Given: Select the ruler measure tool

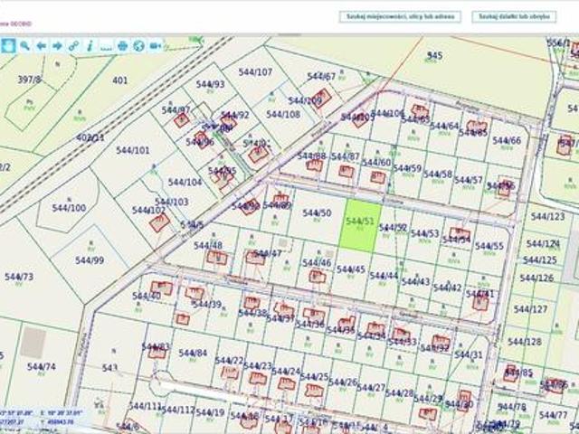Looking at the screenshot, I should coord(106,46).
